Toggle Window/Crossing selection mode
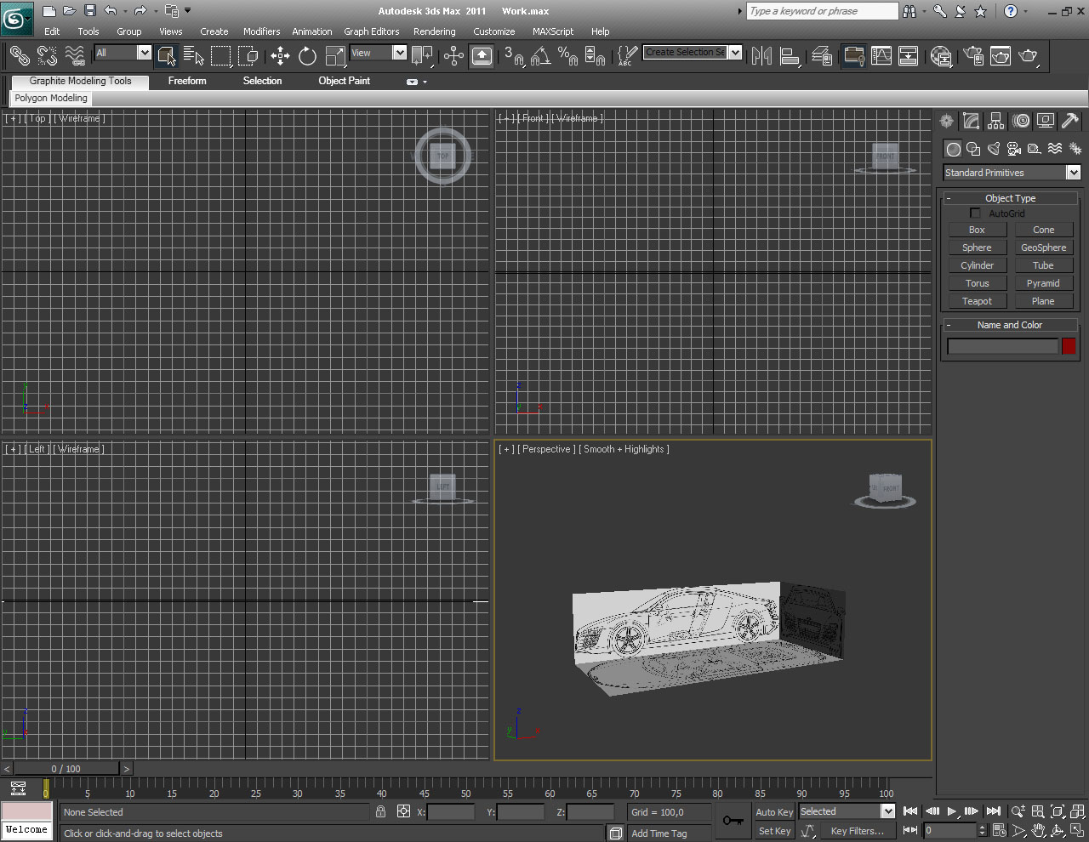1089x842 pixels. (x=248, y=56)
